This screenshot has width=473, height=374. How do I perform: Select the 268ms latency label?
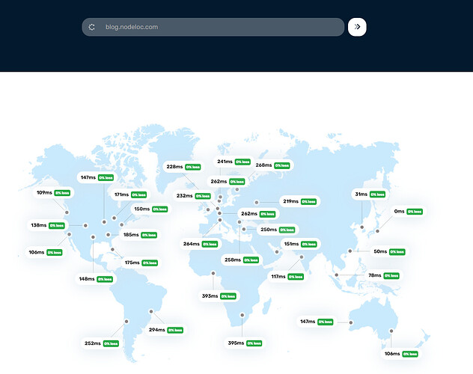[263, 165]
